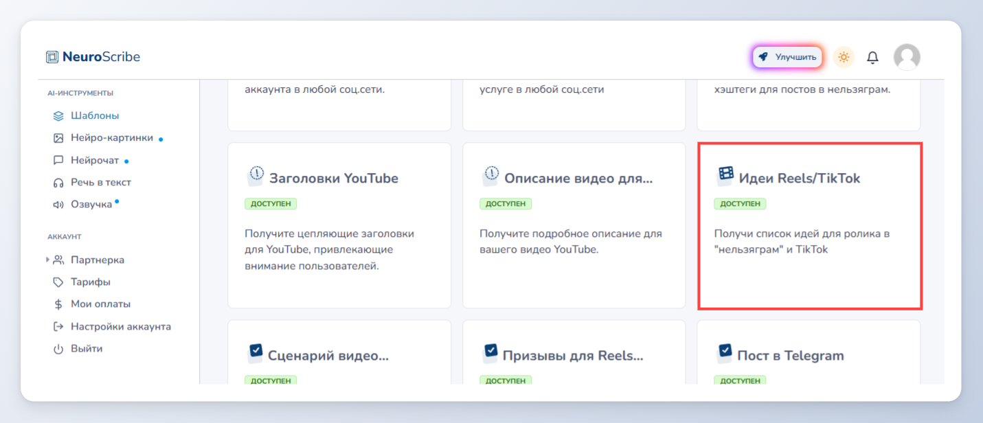Image resolution: width=983 pixels, height=423 pixels.
Task: Open Тарифы in account menu
Action: (91, 282)
